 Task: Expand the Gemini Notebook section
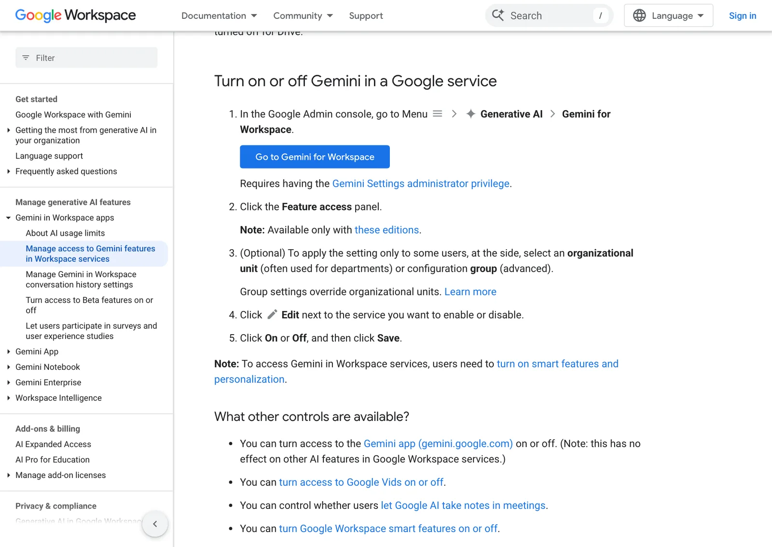[9, 367]
